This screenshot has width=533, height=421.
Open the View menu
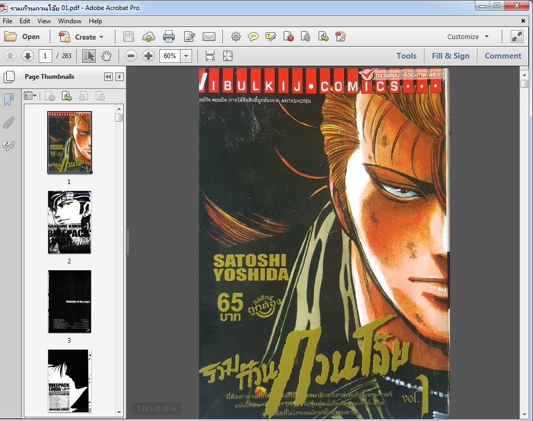tap(44, 21)
